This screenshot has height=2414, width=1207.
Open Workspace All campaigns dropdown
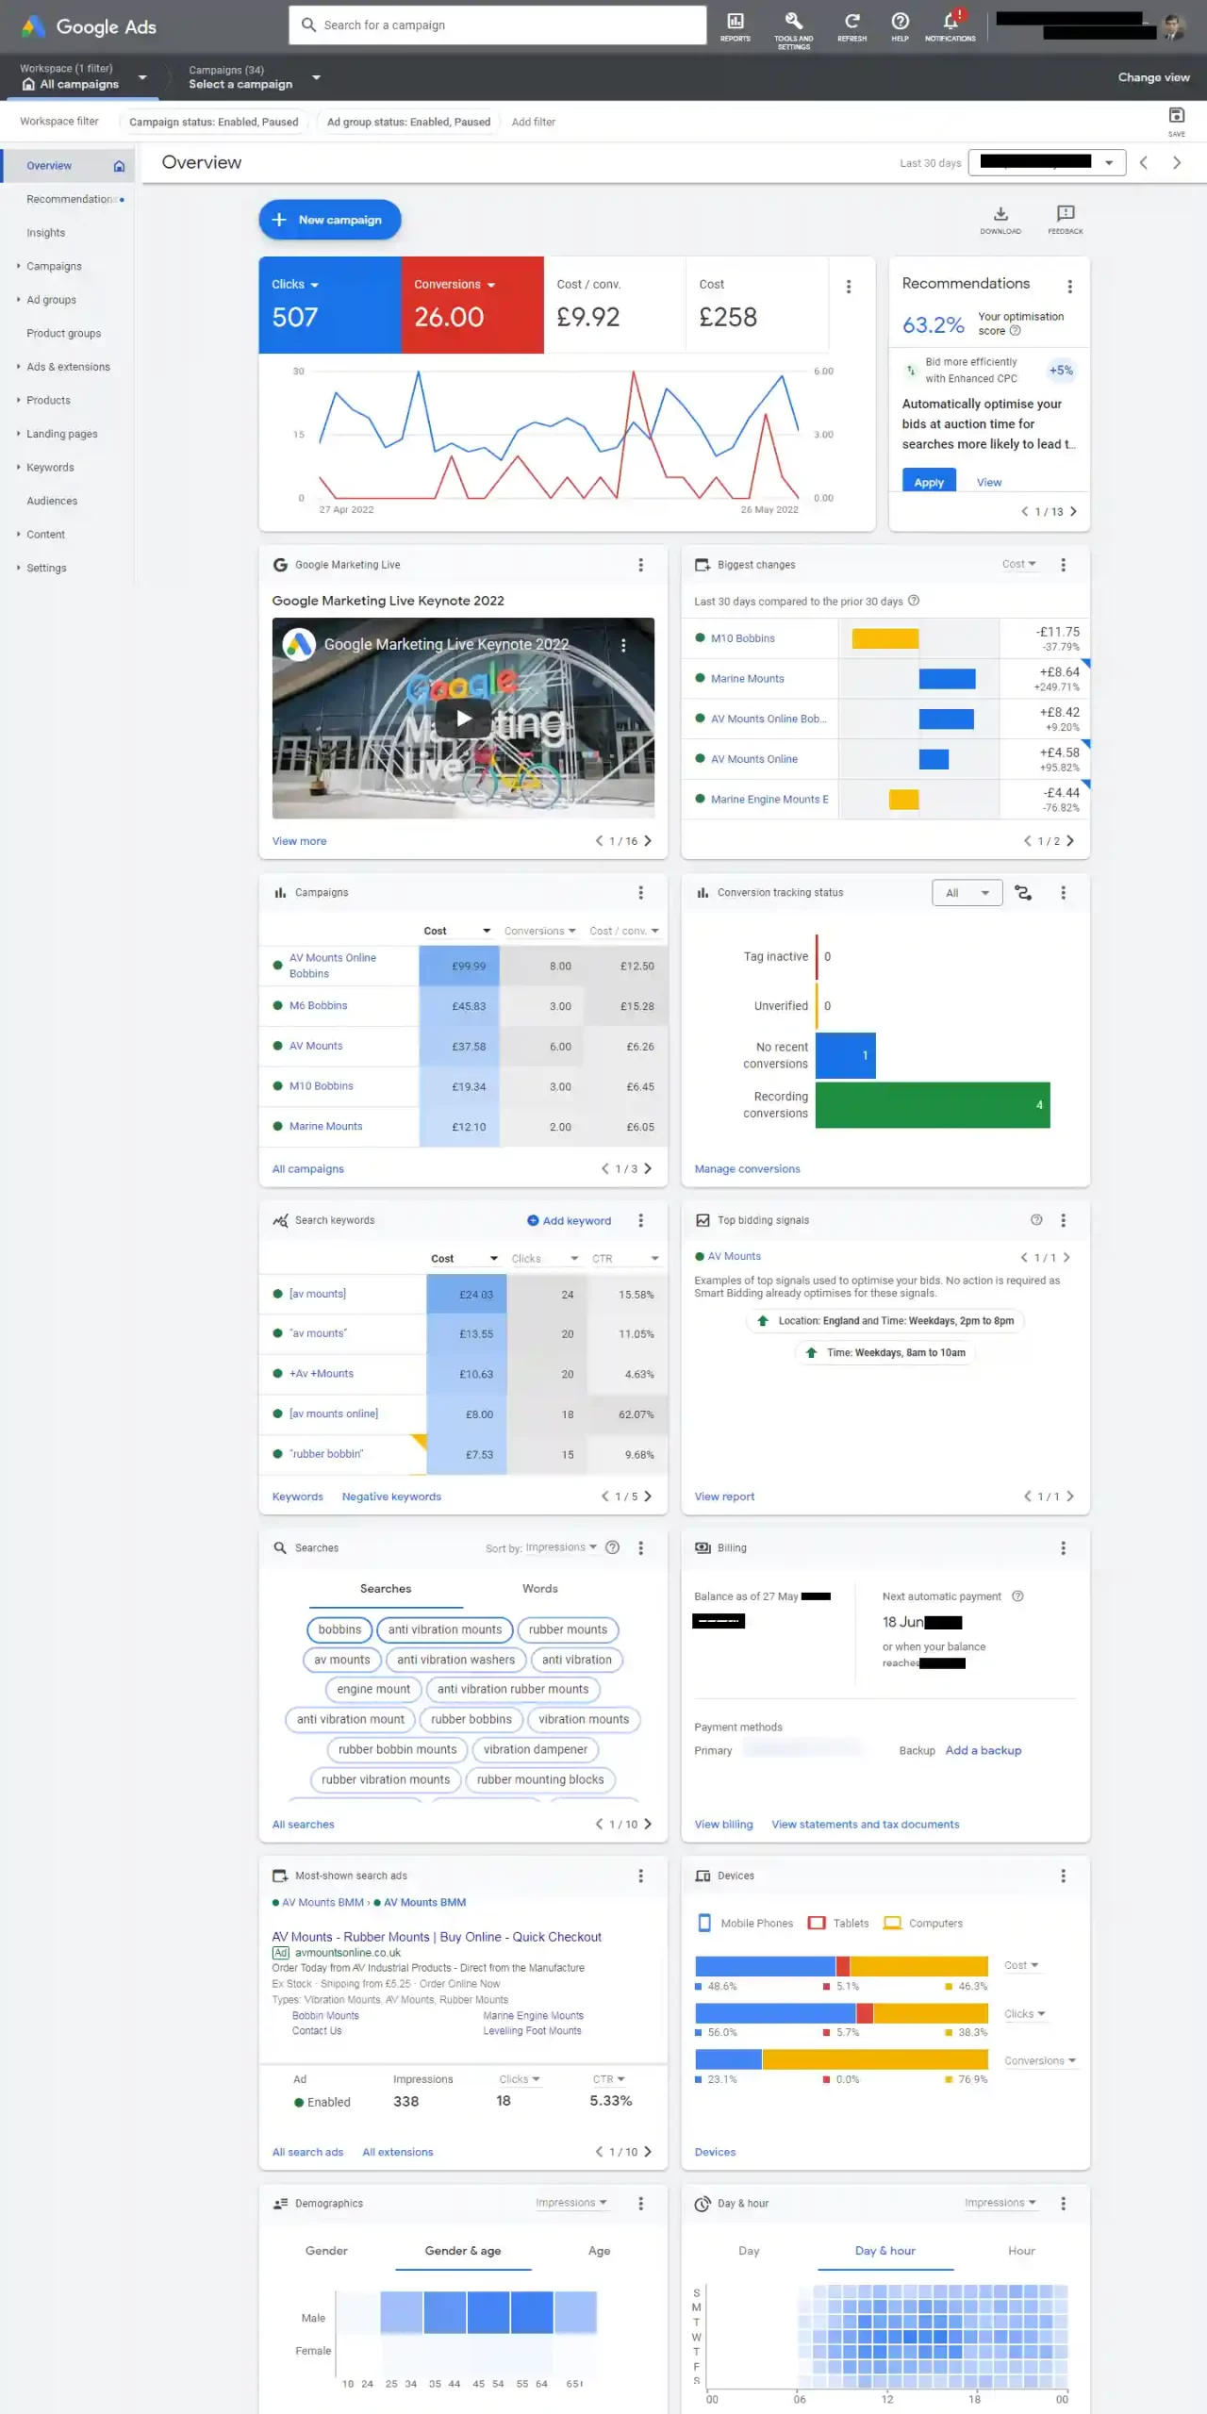pos(83,77)
